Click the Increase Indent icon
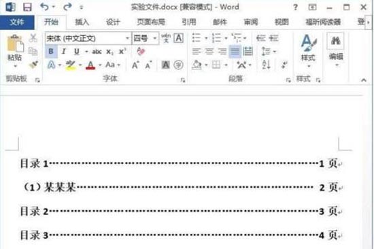This screenshot has height=249, width=374. [x=274, y=38]
